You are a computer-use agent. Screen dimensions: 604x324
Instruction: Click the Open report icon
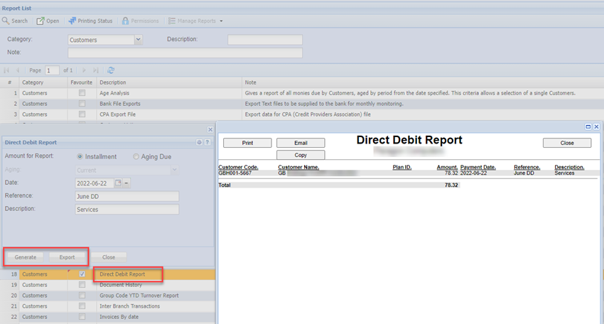coord(41,21)
